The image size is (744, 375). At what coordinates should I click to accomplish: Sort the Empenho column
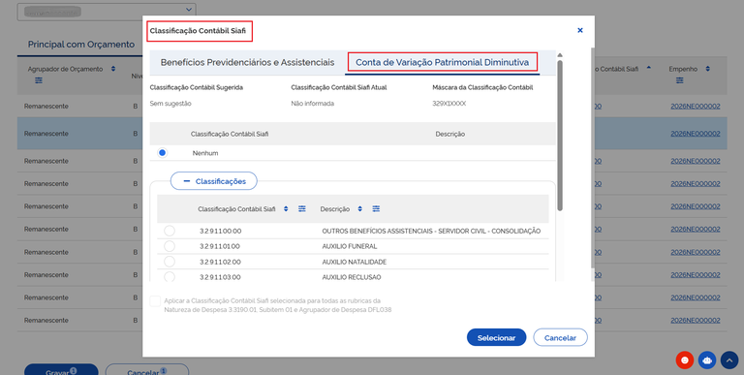(x=707, y=70)
